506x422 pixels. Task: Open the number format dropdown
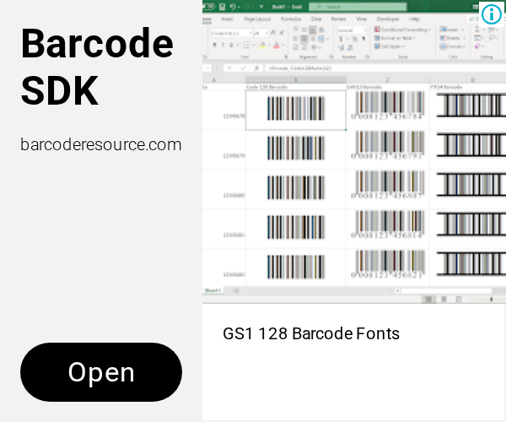click(352, 30)
